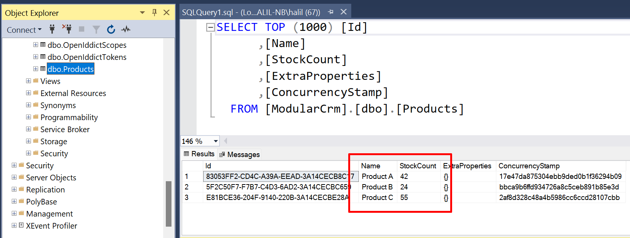
Task: Open the 146 % zoom dropdown
Action: pos(216,141)
